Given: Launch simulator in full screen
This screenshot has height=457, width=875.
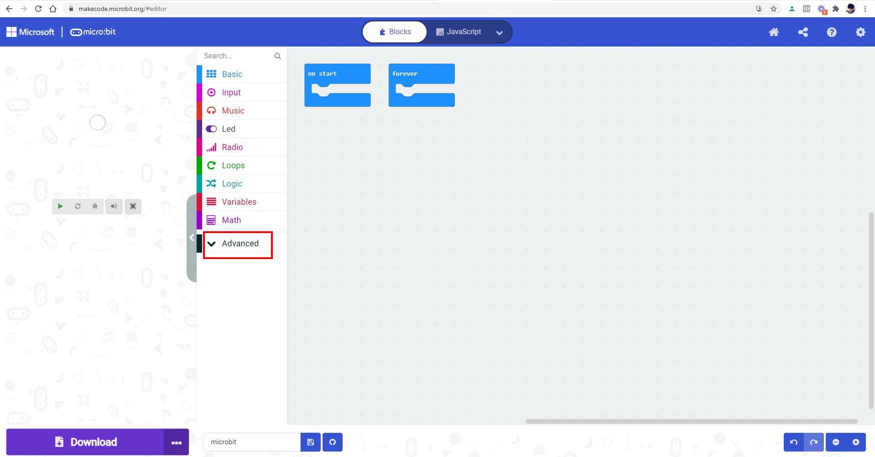Looking at the screenshot, I should click(133, 206).
